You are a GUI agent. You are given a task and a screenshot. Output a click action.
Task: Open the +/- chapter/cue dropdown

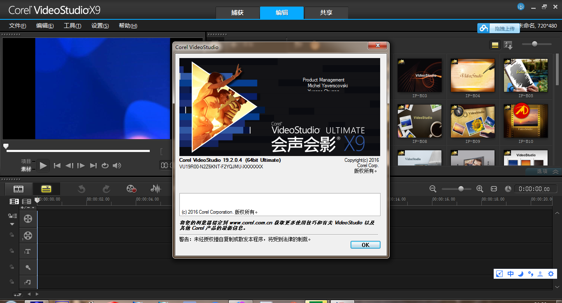28,207
